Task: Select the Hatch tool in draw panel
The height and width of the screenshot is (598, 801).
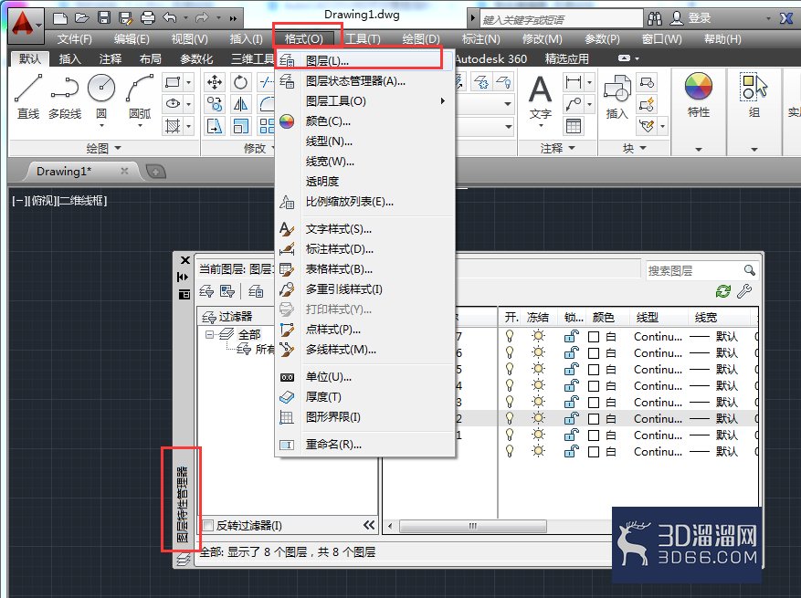Action: pos(173,126)
